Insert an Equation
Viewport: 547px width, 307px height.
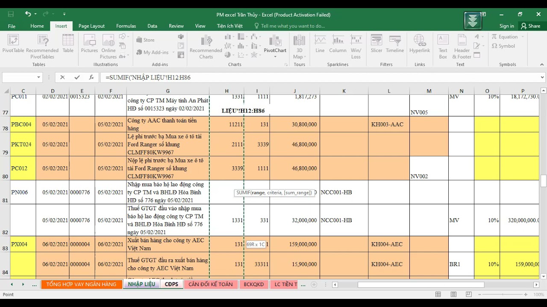coord(505,37)
